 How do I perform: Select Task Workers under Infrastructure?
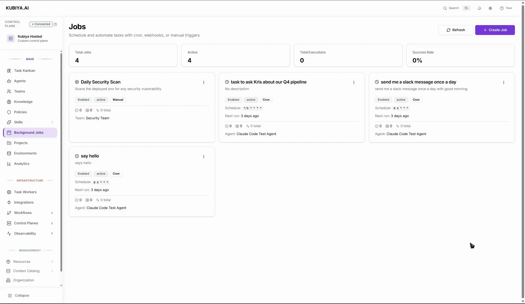coord(25,192)
